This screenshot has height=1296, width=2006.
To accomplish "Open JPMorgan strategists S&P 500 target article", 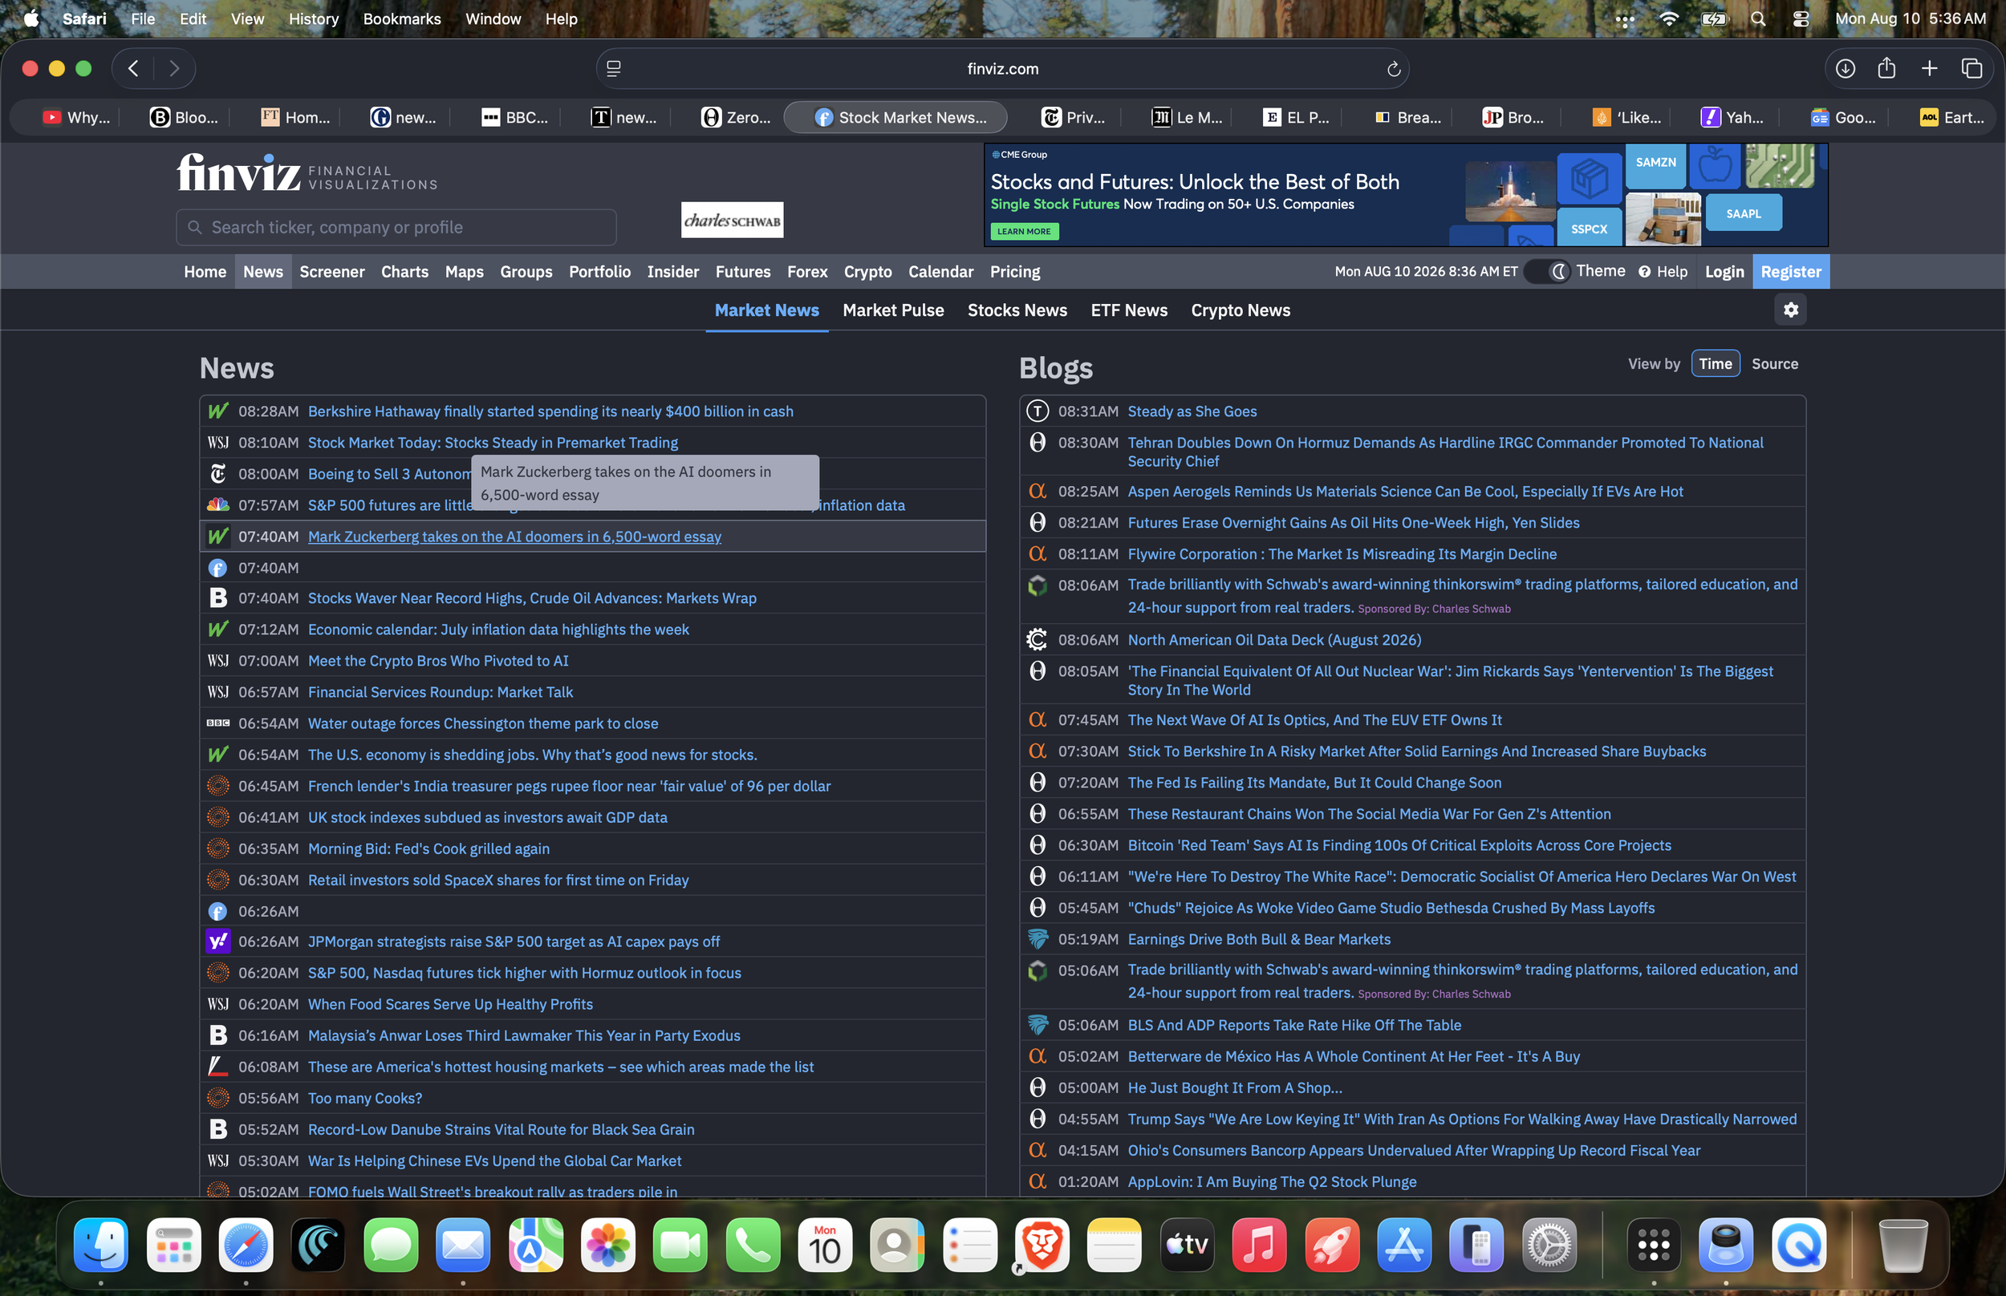I will click(514, 942).
